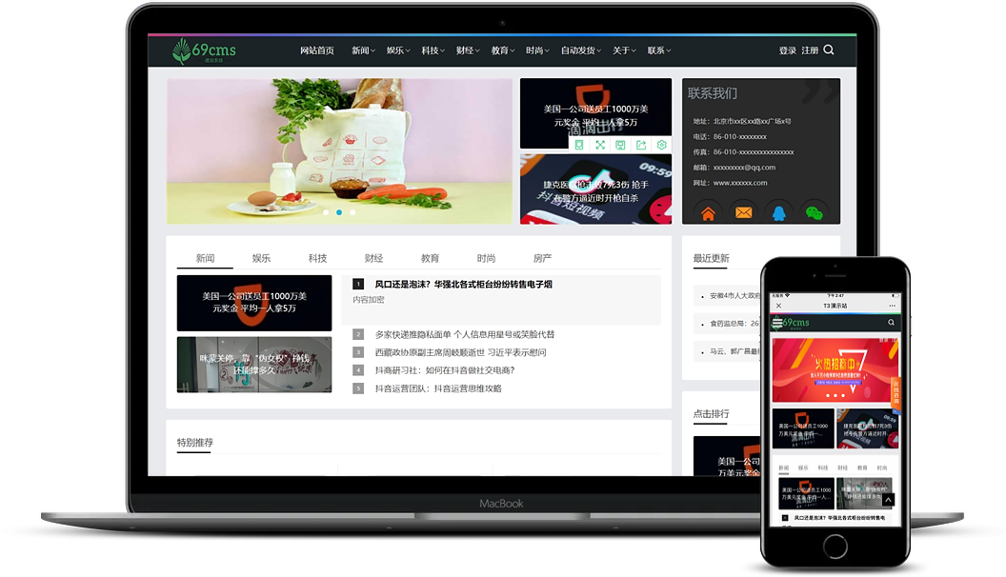This screenshot has height=577, width=1006.
Task: Click the orange email envelope icon
Action: coord(744,212)
